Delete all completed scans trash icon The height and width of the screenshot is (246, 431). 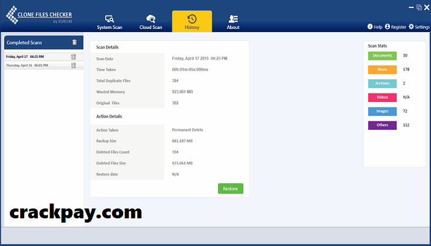click(75, 42)
